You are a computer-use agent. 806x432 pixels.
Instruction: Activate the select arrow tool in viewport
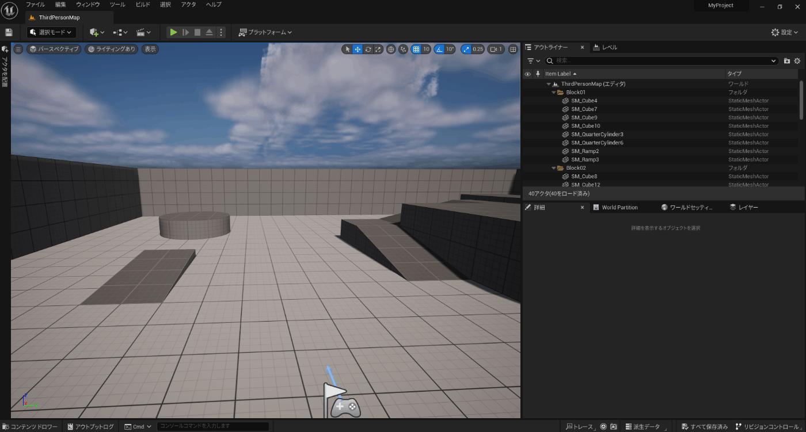coord(347,49)
